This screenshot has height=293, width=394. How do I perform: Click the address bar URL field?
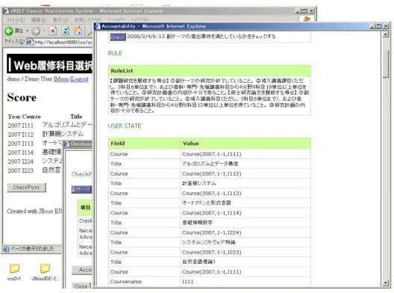[x=60, y=42]
